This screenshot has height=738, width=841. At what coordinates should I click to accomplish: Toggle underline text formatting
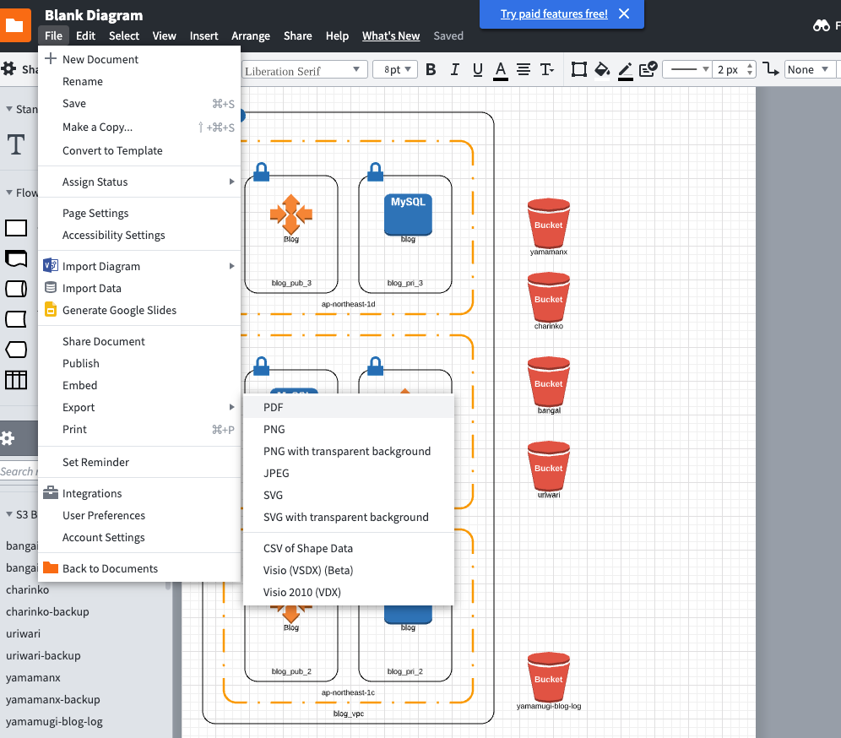point(477,70)
